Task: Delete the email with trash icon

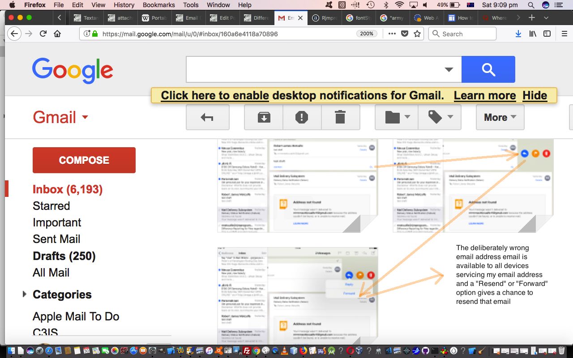Action: [341, 117]
